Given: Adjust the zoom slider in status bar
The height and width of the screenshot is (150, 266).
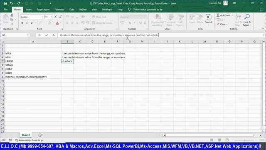Looking at the screenshot, I should coord(244,140).
